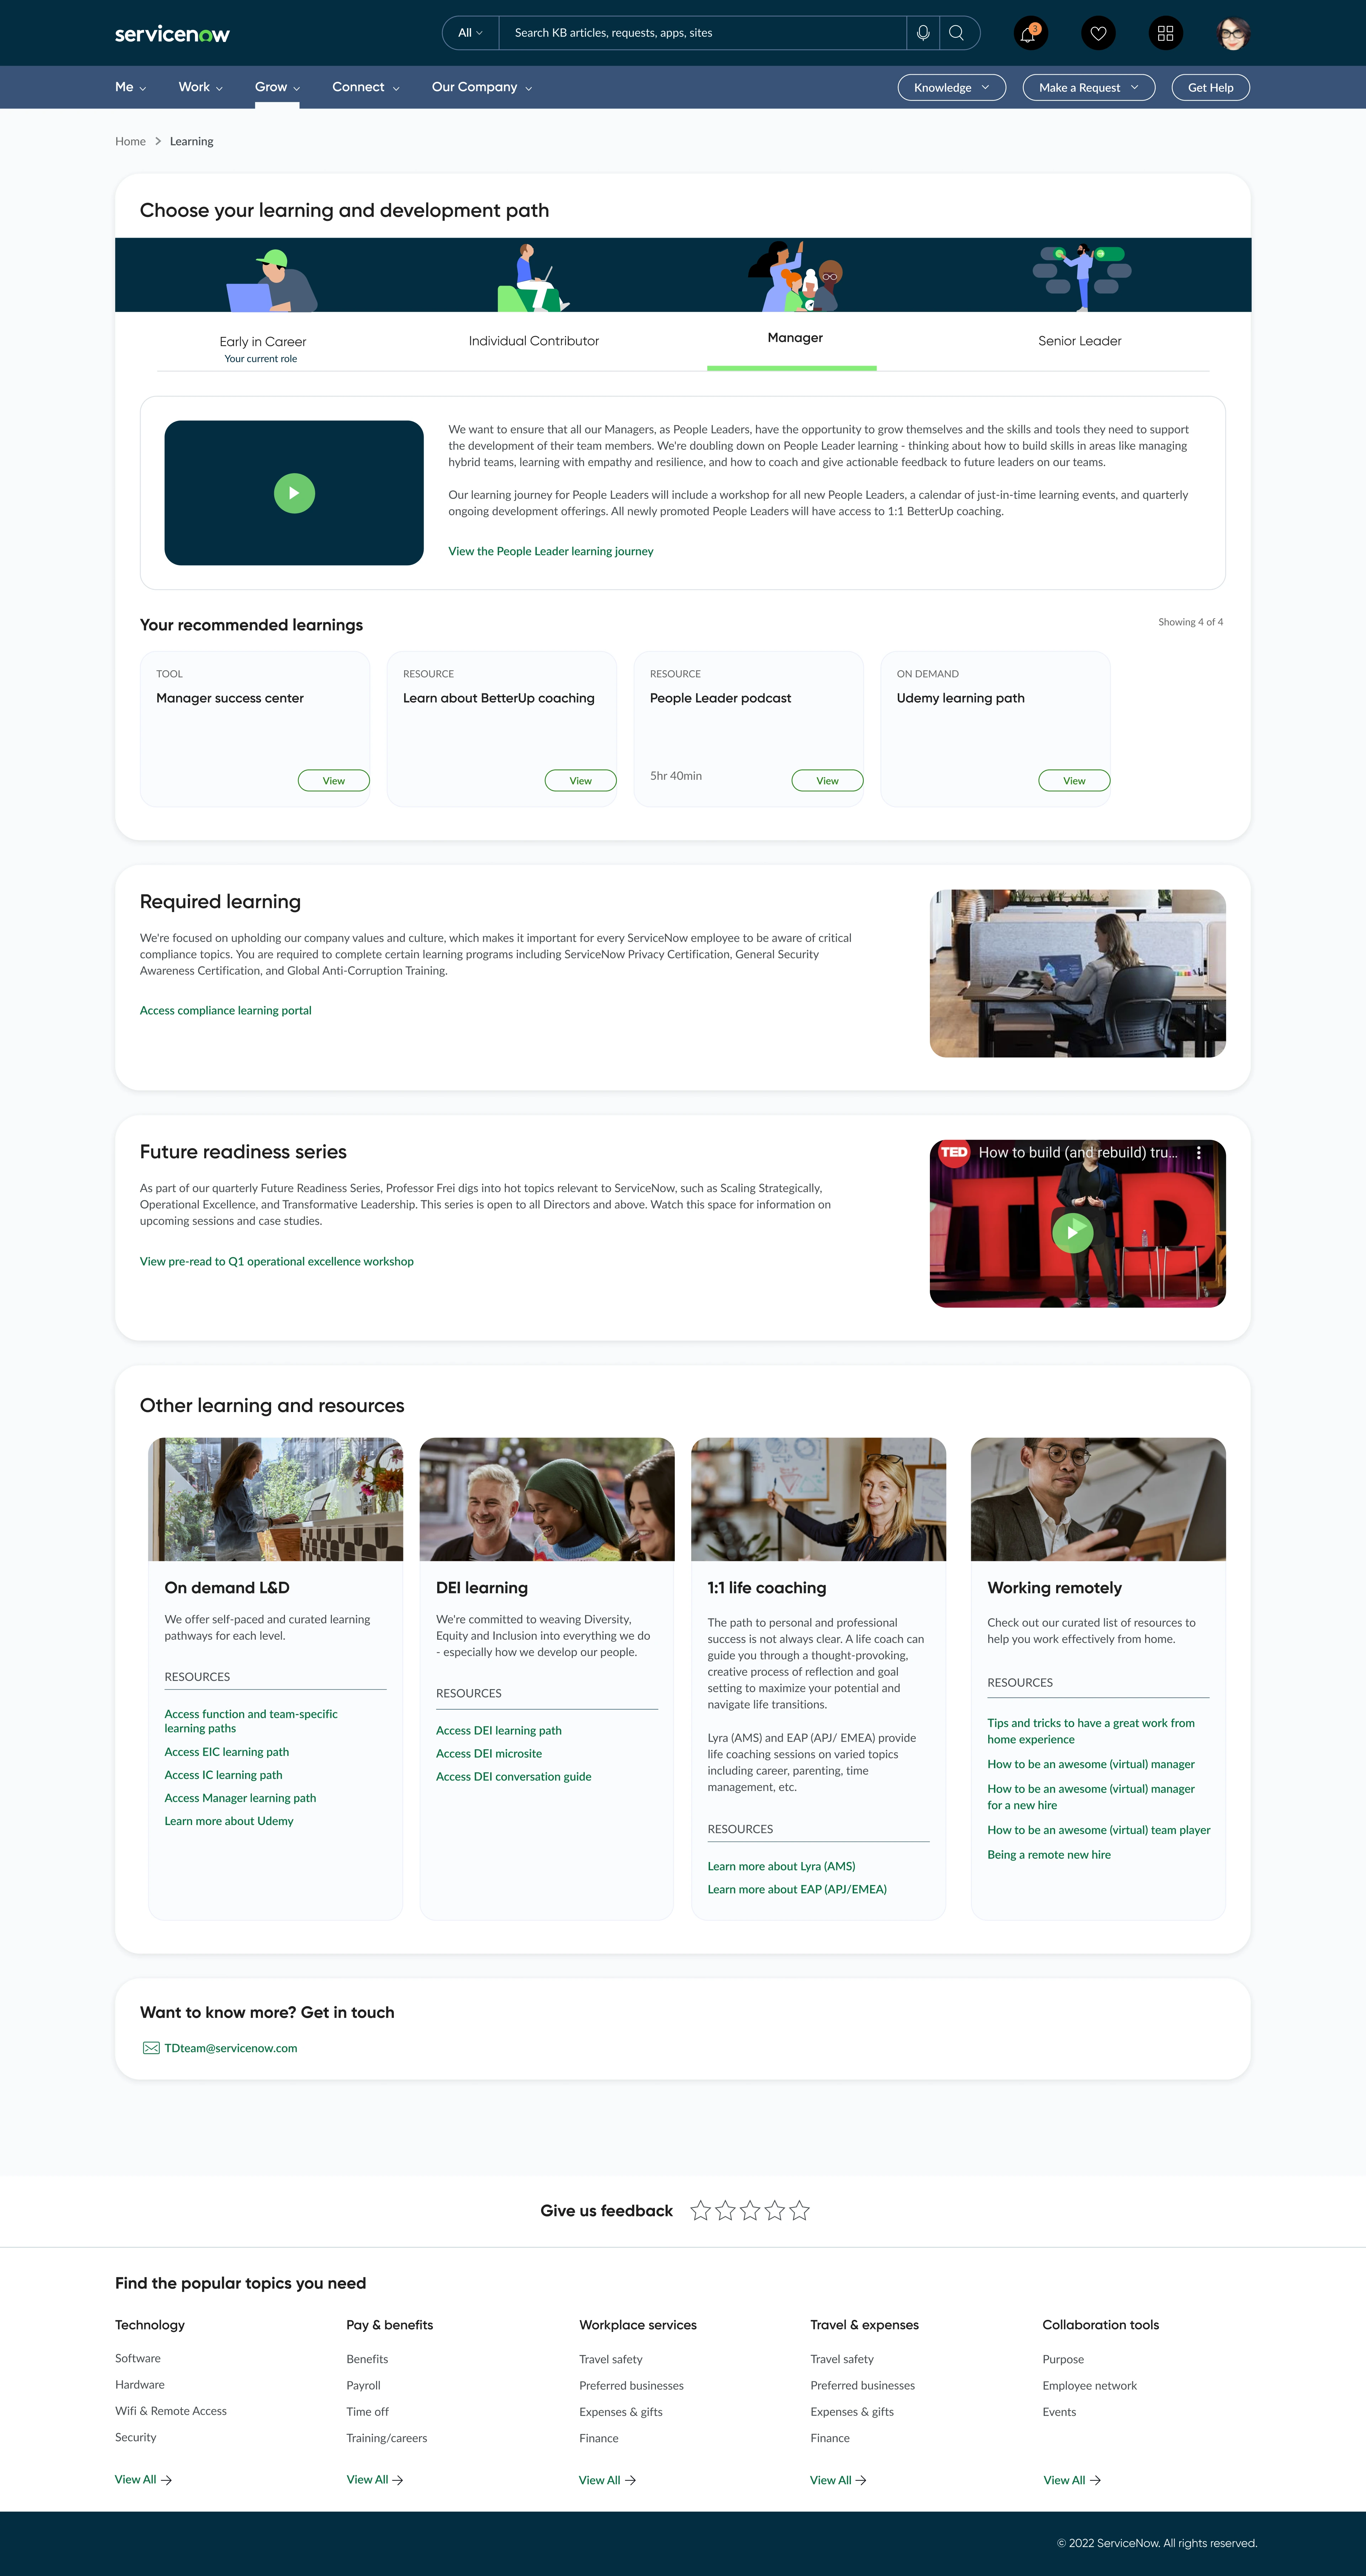Open favorites heart icon
This screenshot has height=2576, width=1366.
pos(1098,33)
